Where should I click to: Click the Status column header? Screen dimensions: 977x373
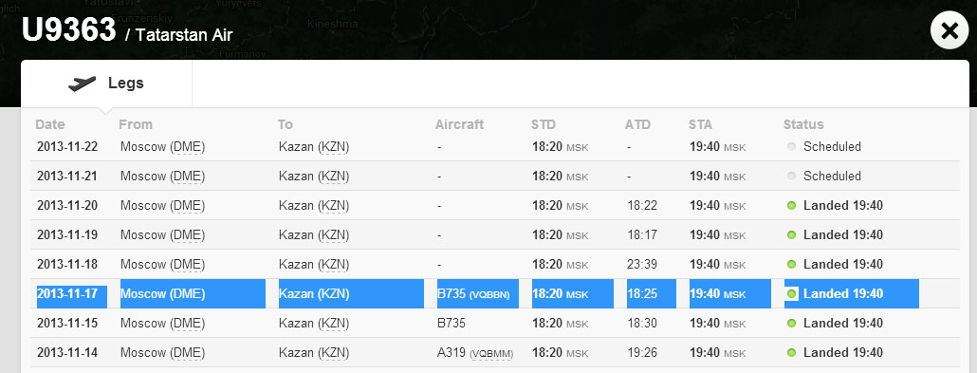point(803,124)
